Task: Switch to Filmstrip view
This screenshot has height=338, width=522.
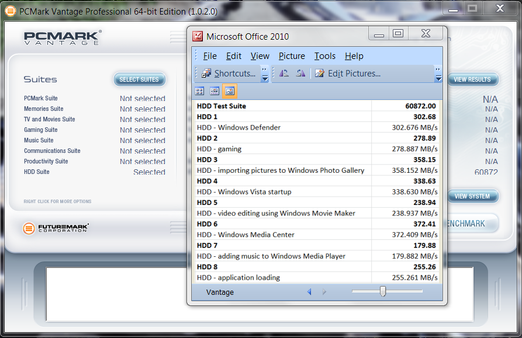Action: pos(215,91)
